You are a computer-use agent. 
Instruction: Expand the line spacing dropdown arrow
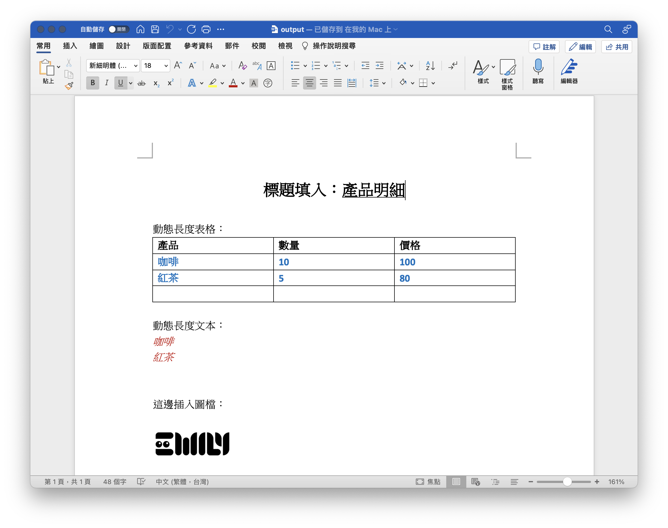click(x=384, y=83)
